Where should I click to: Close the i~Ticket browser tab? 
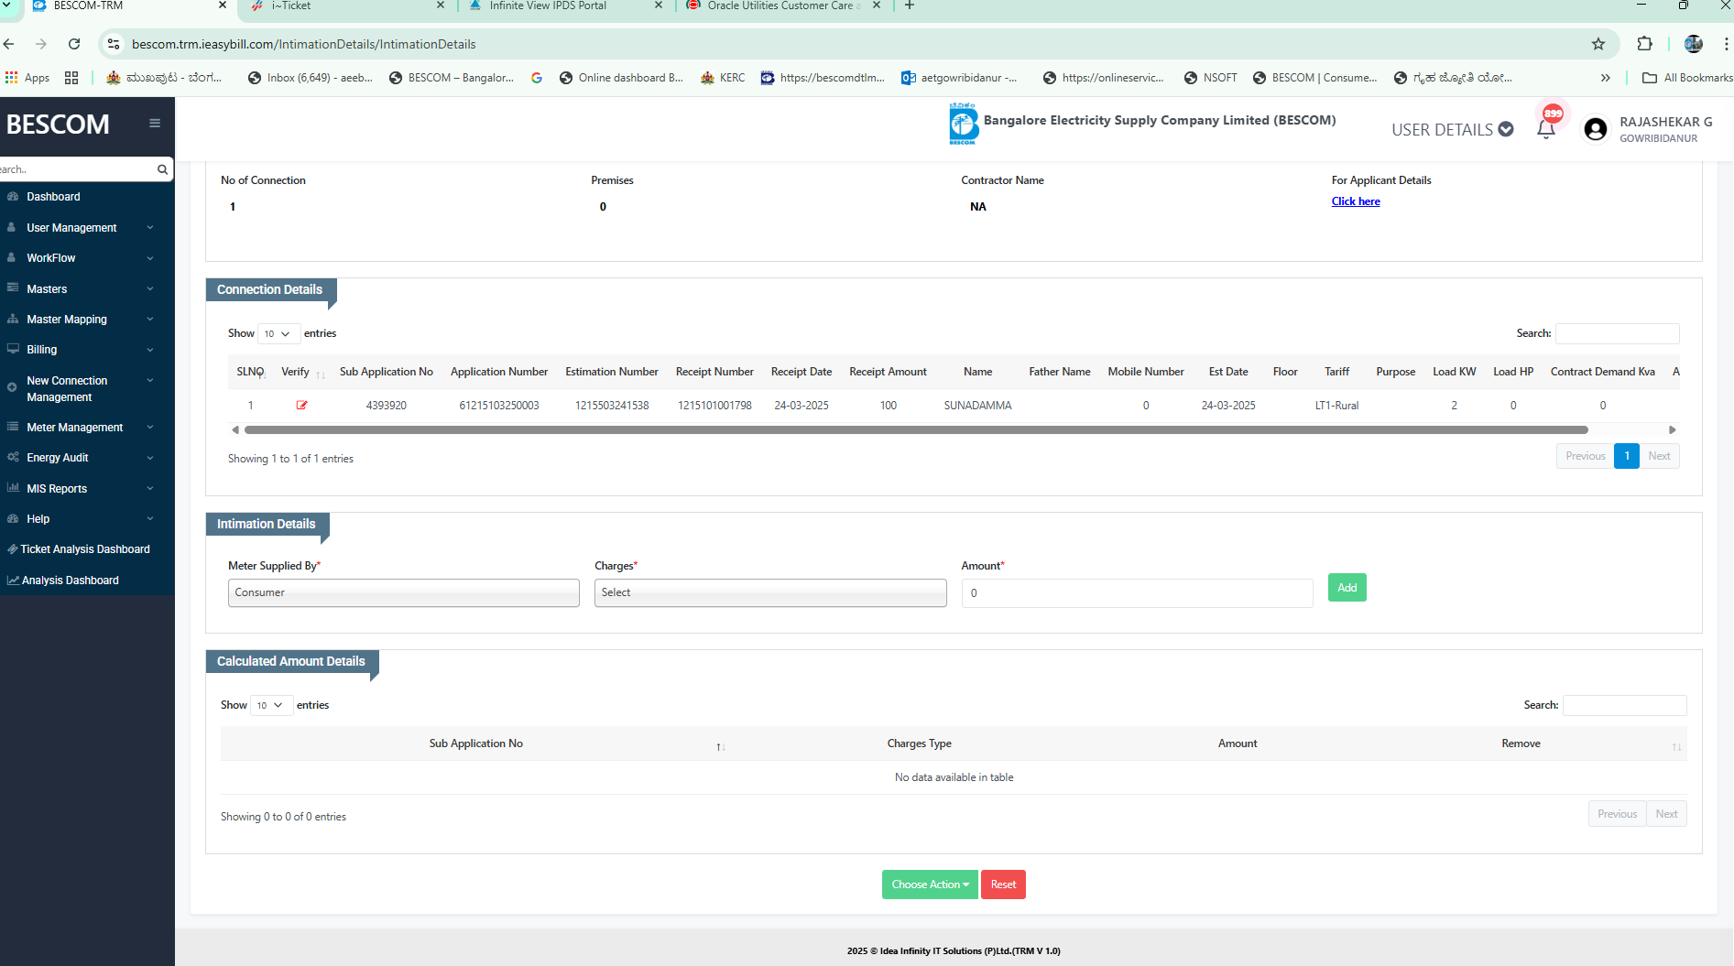pyautogui.click(x=441, y=5)
